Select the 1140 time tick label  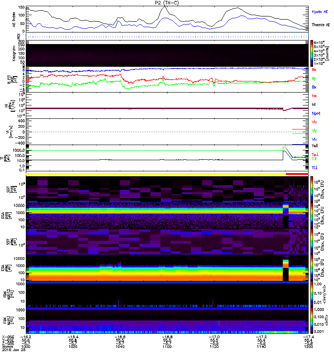click(x=261, y=347)
